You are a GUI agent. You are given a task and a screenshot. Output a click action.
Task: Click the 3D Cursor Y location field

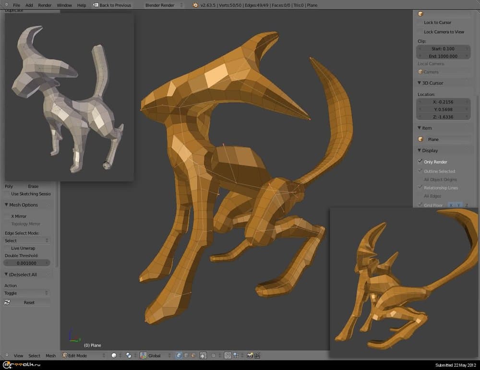[443, 109]
